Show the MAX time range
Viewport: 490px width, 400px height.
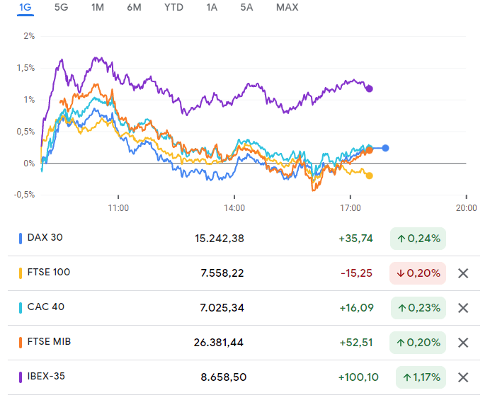[x=287, y=7]
